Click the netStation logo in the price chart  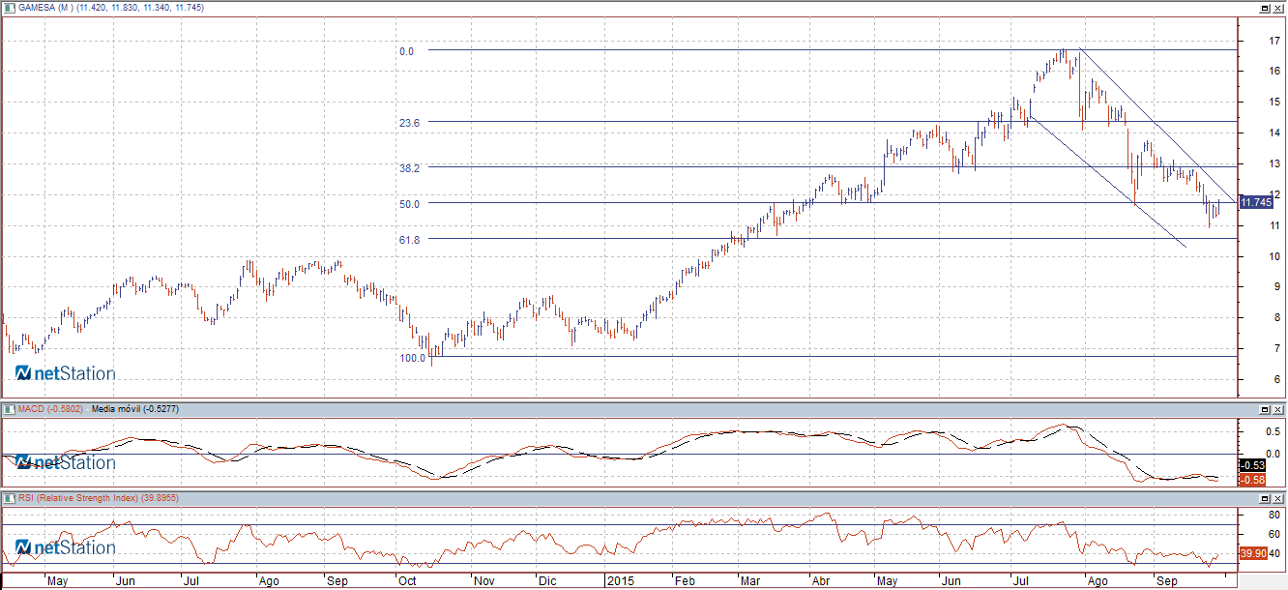pos(65,373)
